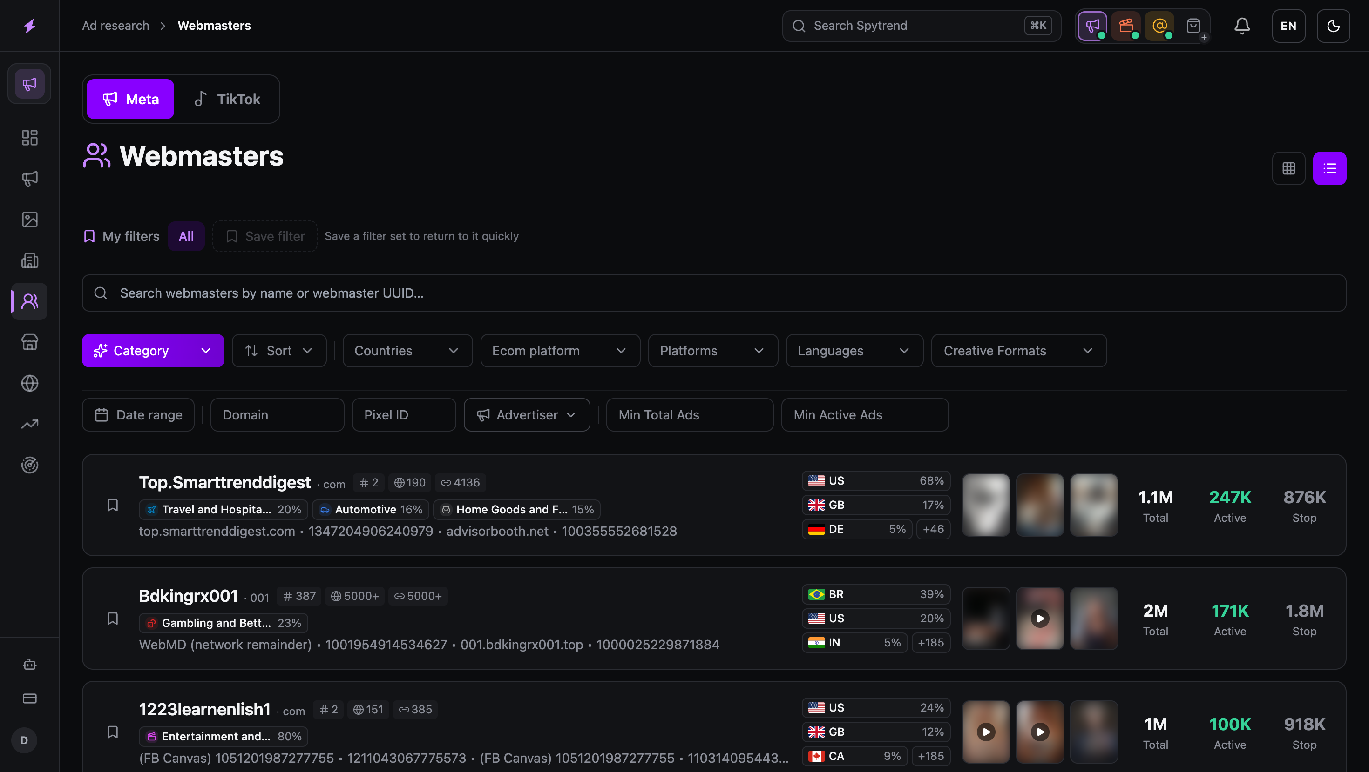Bookmark Top.Smarttrenddigest webmaster
The image size is (1369, 772).
coord(113,505)
